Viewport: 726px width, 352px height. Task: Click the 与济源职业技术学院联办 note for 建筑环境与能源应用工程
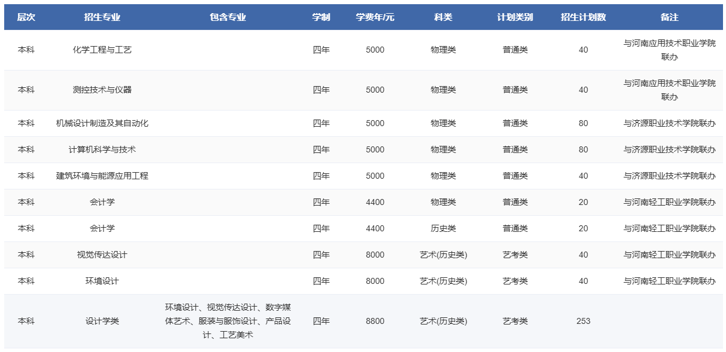[670, 176]
